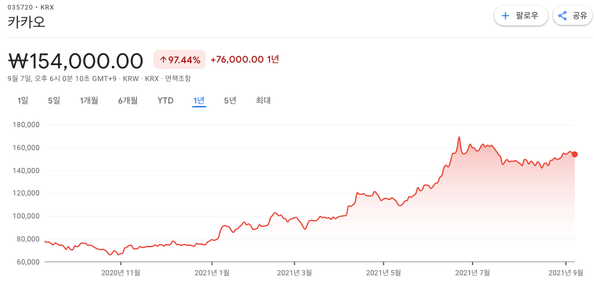Open sharing with the 공유 label

[x=572, y=15]
